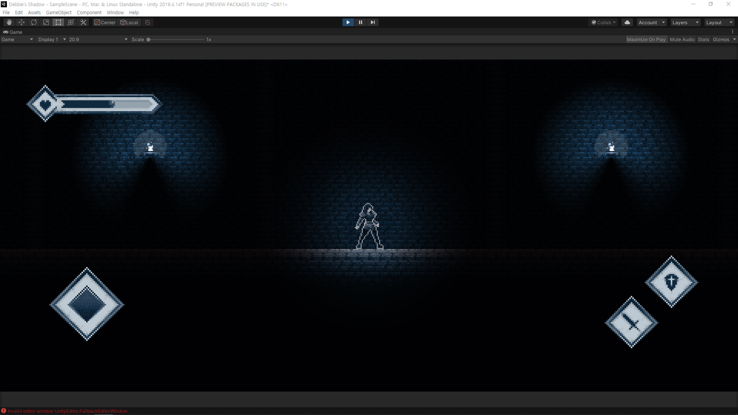Open the custom editor tools icon
The width and height of the screenshot is (738, 415).
point(83,22)
